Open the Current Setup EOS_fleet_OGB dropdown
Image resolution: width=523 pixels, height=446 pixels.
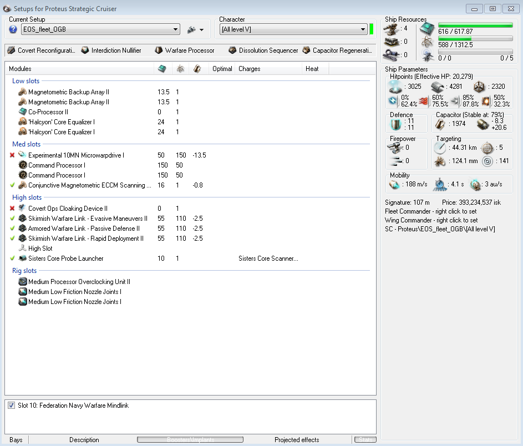coord(100,29)
